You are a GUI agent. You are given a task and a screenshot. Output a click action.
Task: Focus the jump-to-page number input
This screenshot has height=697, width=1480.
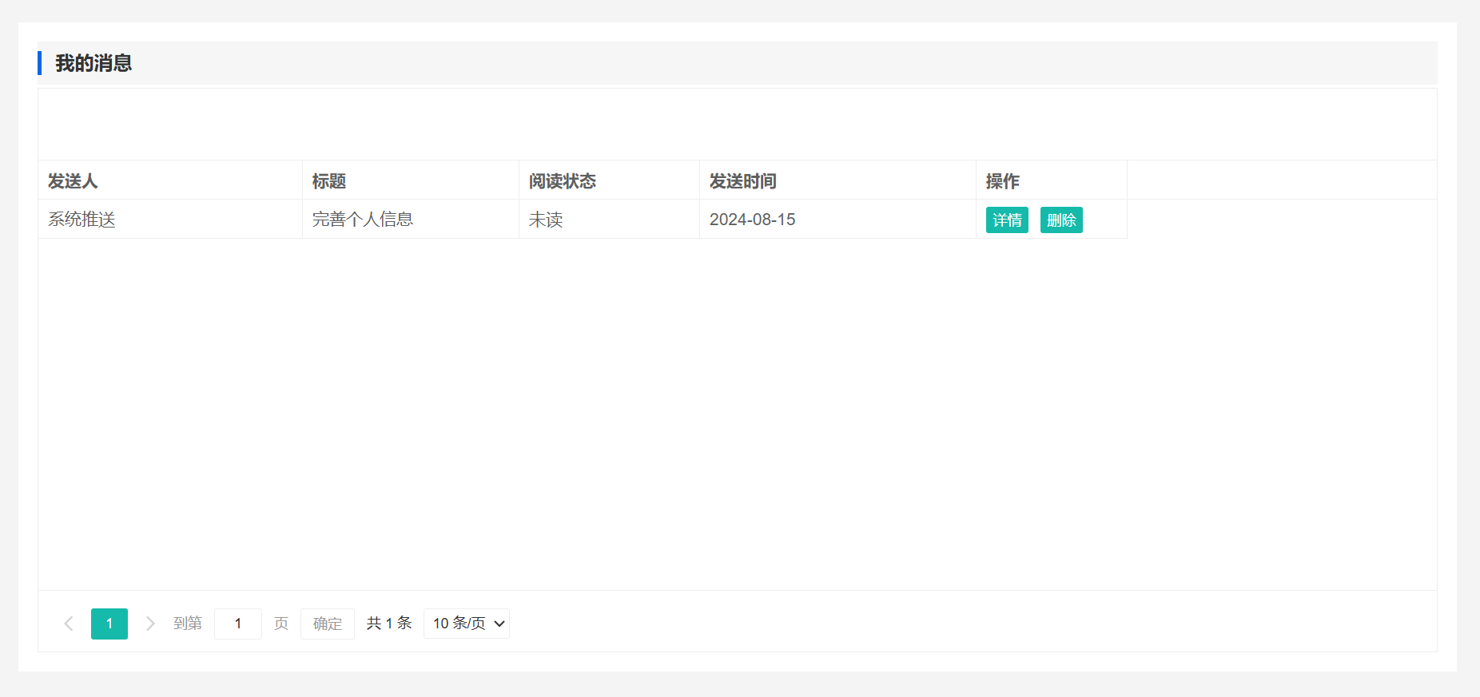(x=238, y=624)
